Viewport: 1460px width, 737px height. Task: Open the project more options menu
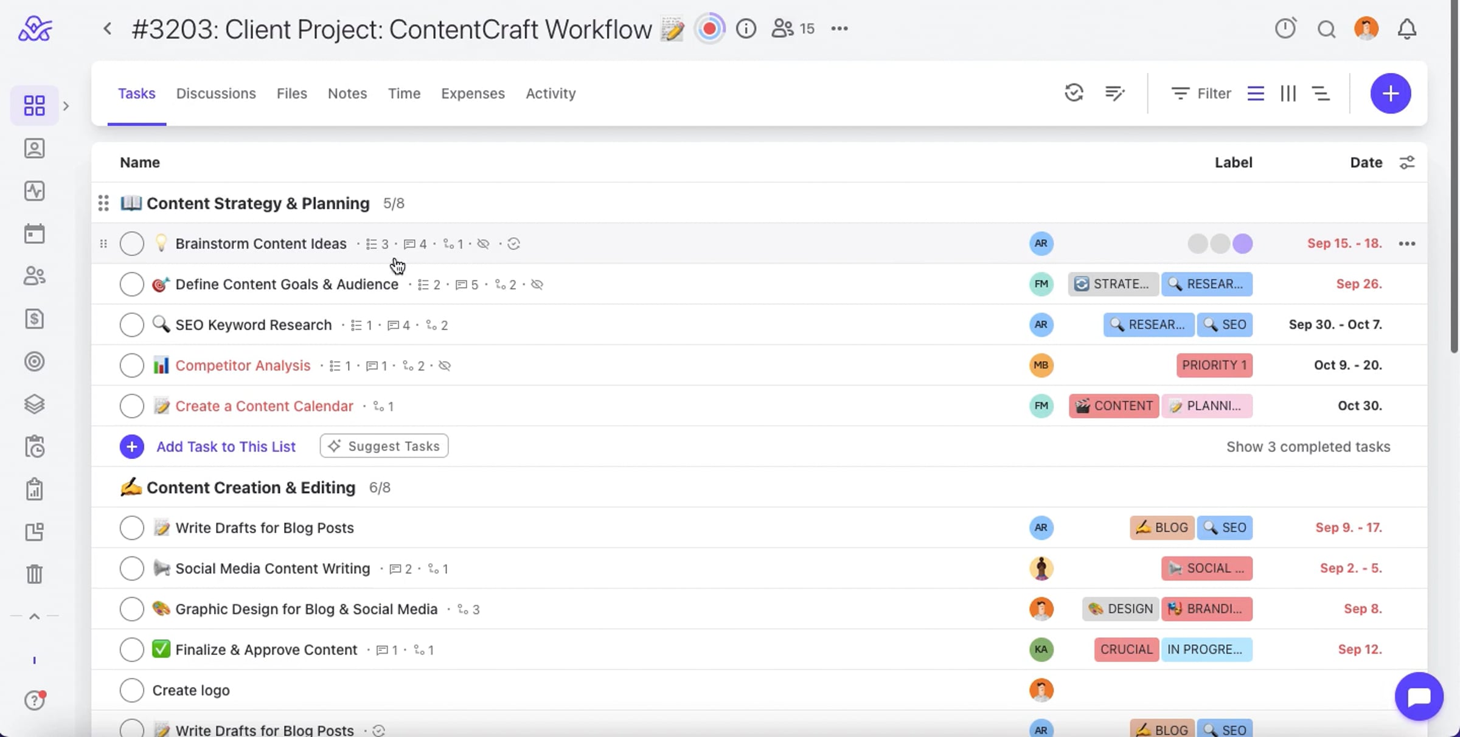tap(839, 29)
